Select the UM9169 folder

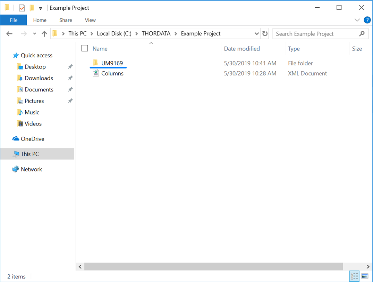112,63
